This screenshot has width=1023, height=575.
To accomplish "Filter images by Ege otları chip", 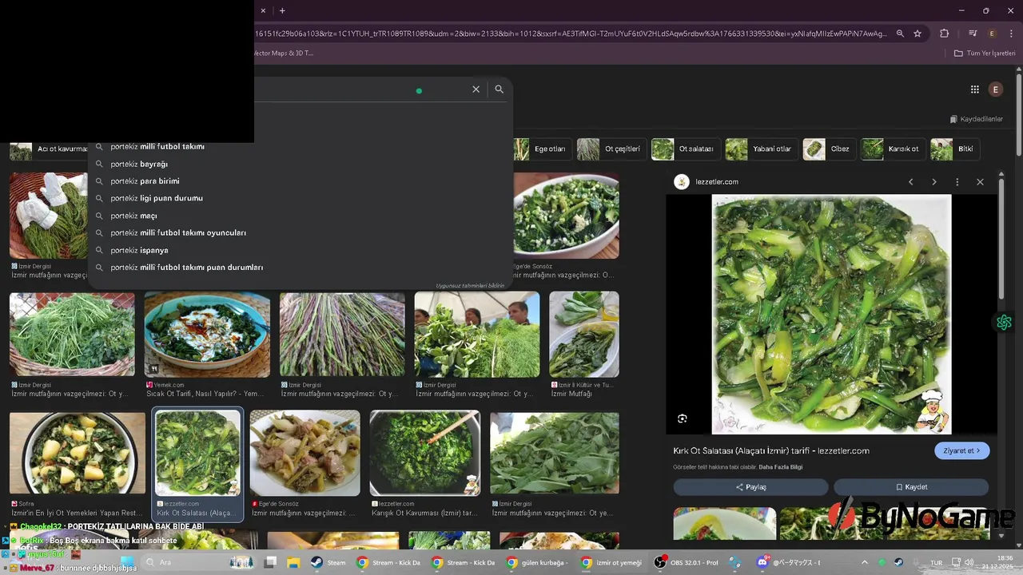I will point(541,149).
